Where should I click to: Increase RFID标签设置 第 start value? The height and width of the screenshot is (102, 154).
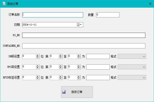tap(61, 76)
